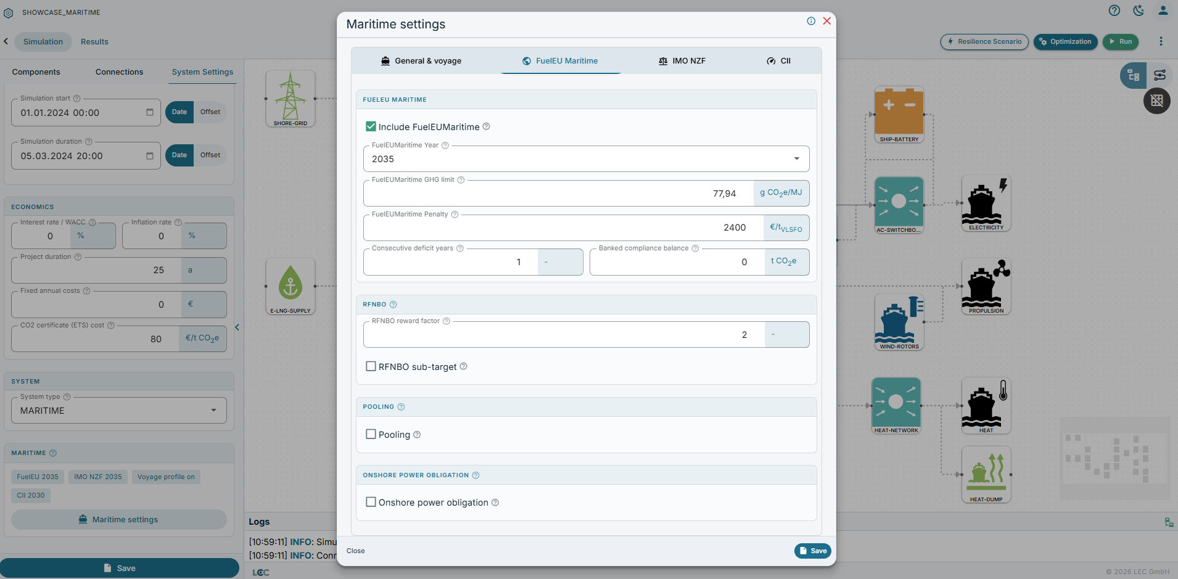Check Onshore power obligation box

pyautogui.click(x=371, y=502)
